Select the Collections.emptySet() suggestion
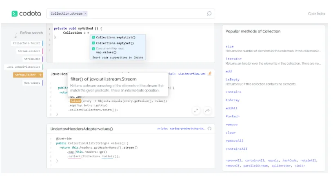333x178 pixels. click(115, 43)
